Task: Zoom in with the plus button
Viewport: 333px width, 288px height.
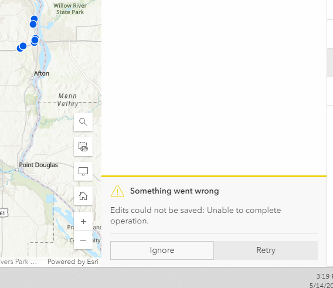Action: coord(83,221)
